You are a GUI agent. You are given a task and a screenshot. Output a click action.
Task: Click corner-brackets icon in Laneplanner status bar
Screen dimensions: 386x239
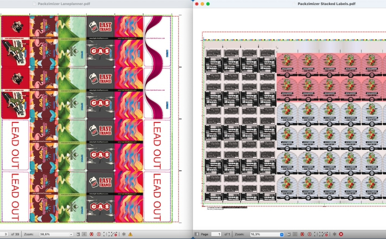pyautogui.click(x=106, y=234)
